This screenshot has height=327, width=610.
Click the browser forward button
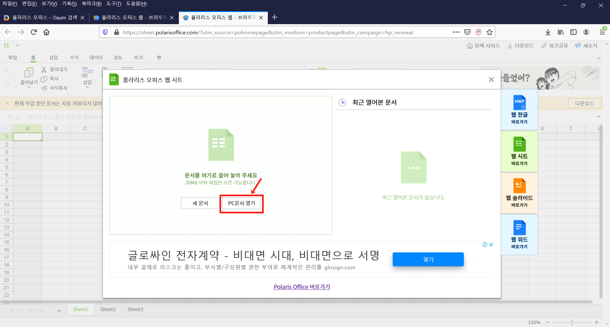pos(21,32)
